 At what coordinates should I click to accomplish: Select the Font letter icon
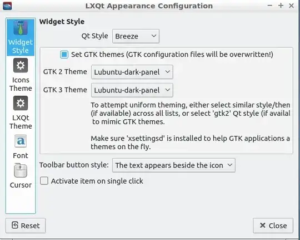(21, 141)
